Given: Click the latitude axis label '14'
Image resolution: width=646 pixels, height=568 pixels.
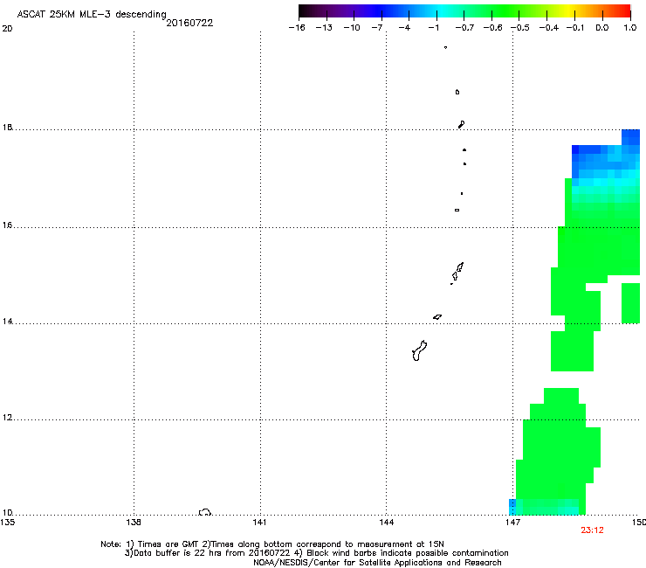Looking at the screenshot, I should 7,321.
